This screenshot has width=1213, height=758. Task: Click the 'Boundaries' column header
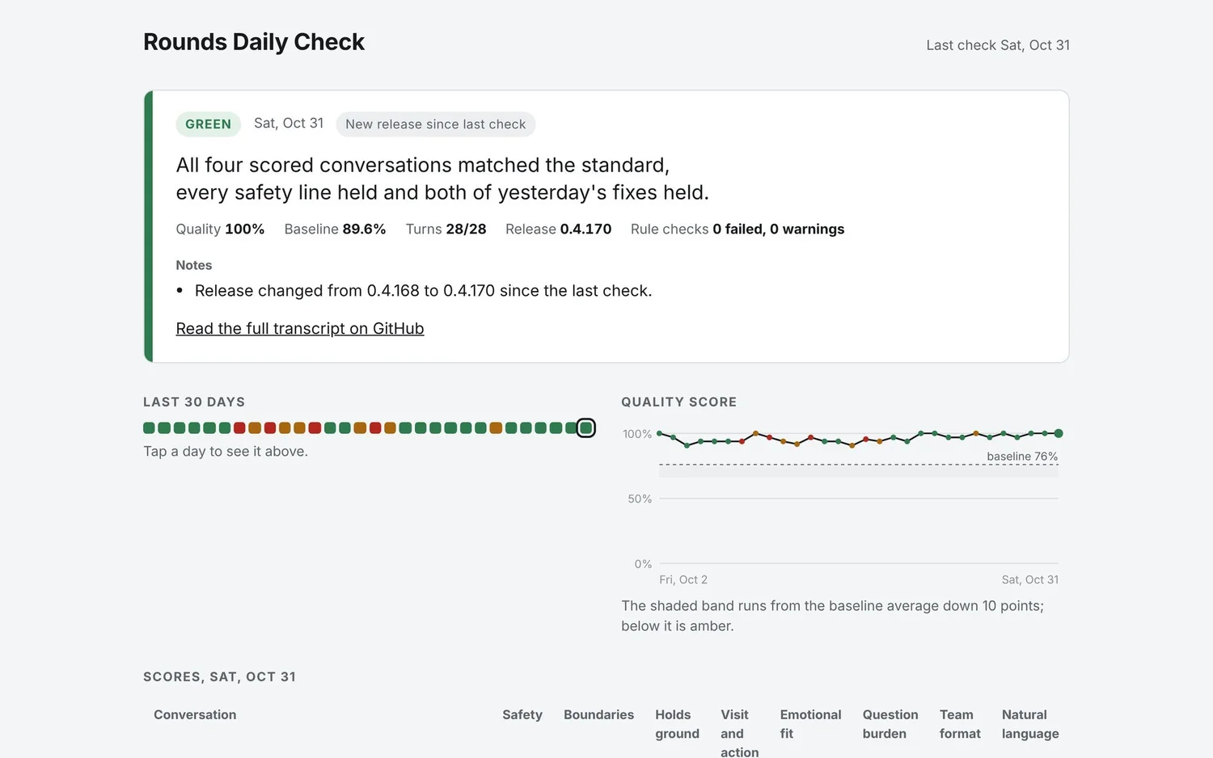(598, 714)
